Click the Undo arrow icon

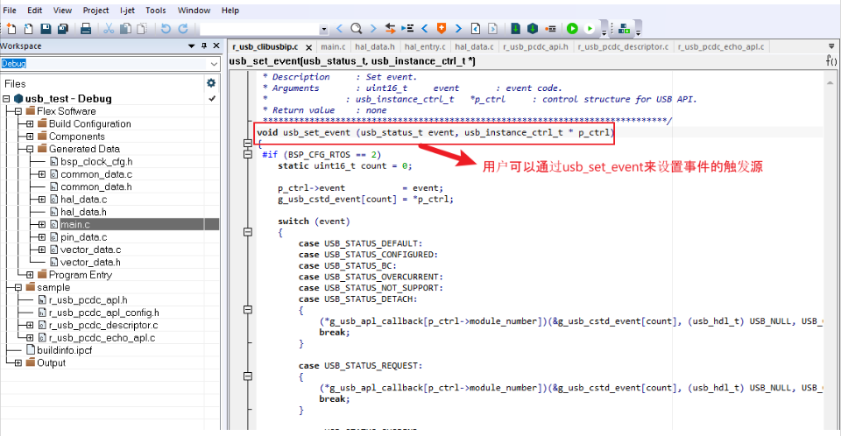point(166,28)
